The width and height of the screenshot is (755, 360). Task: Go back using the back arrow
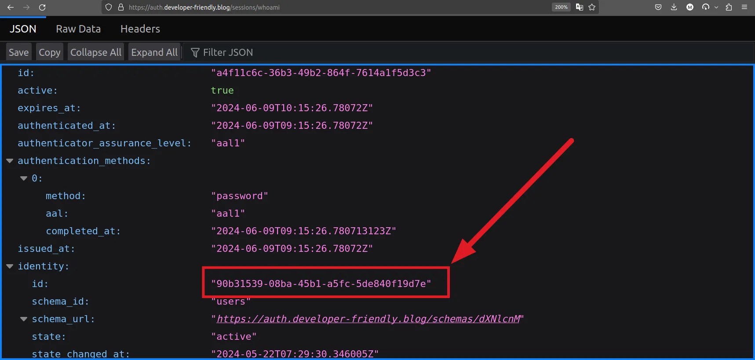11,7
